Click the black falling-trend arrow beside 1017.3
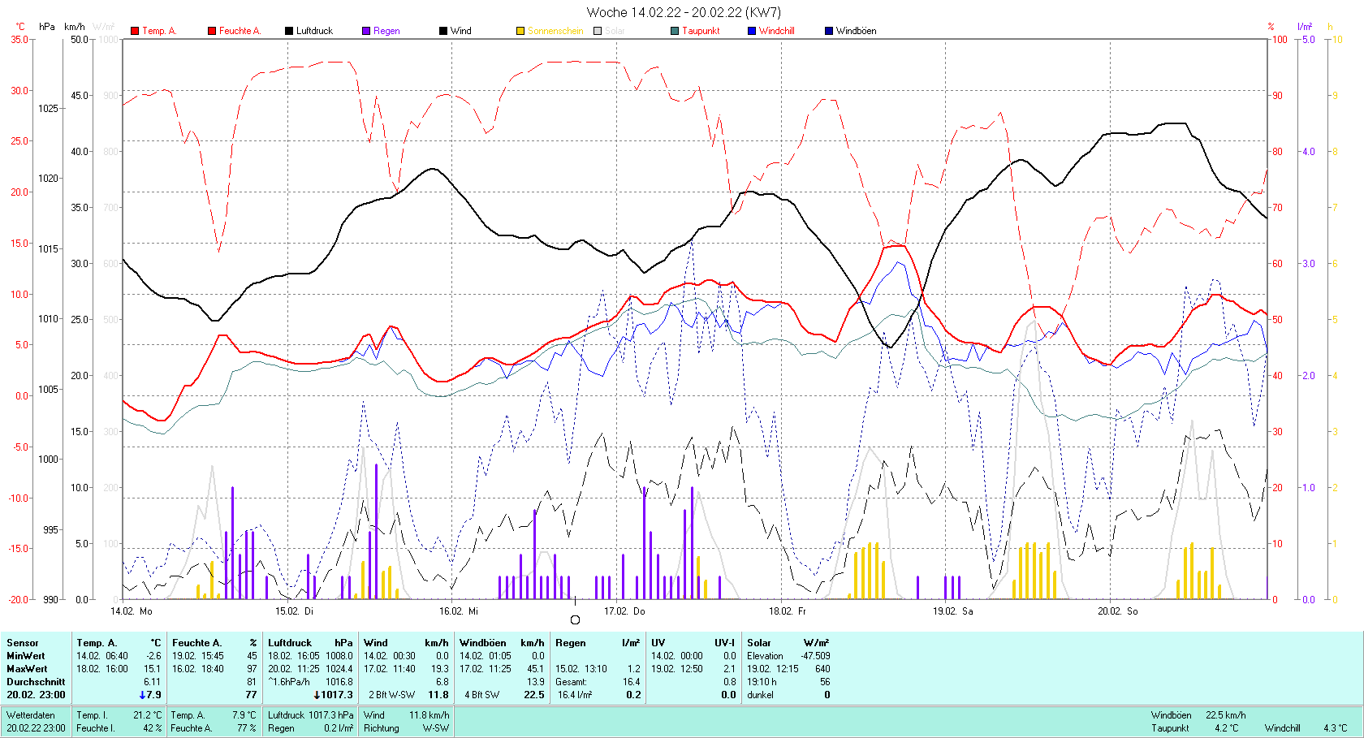The width and height of the screenshot is (1364, 738). coord(317,695)
